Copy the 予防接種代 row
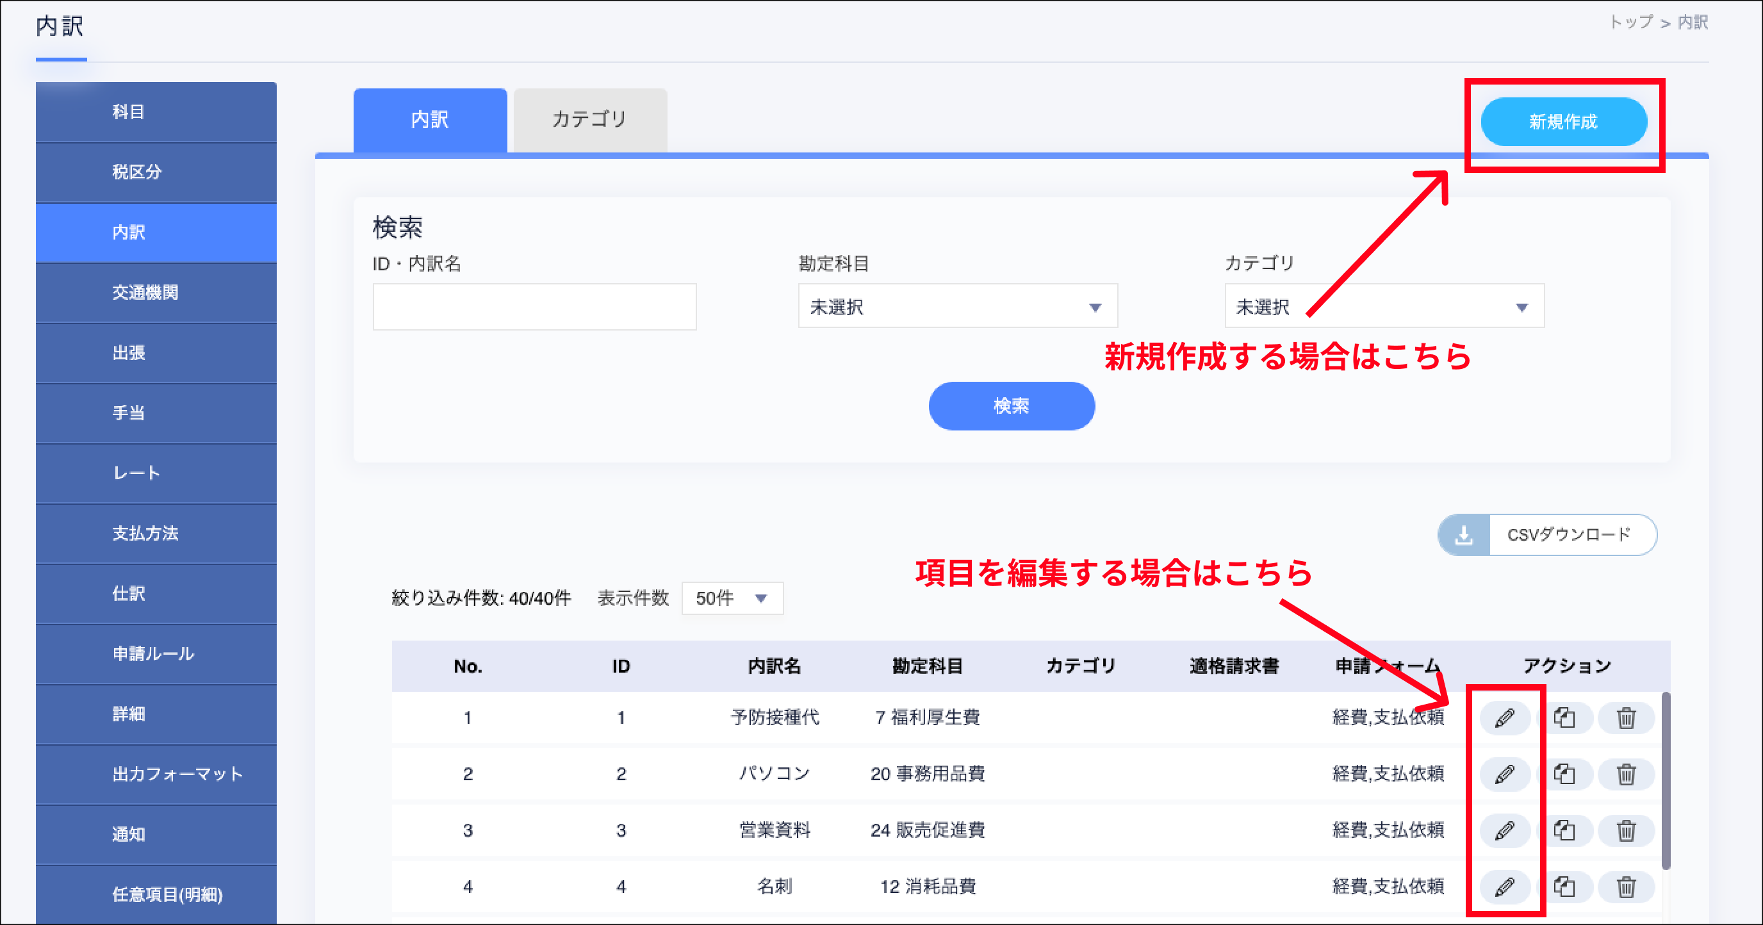 point(1564,717)
